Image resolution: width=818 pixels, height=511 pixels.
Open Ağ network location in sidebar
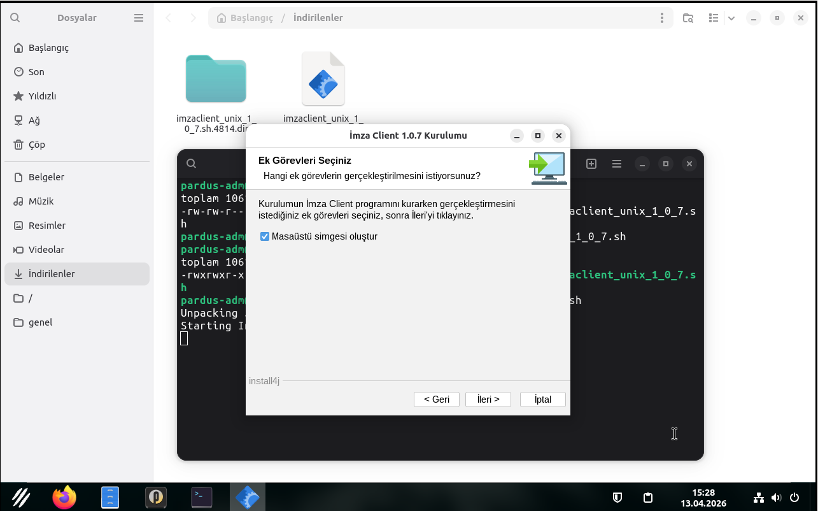(77, 120)
